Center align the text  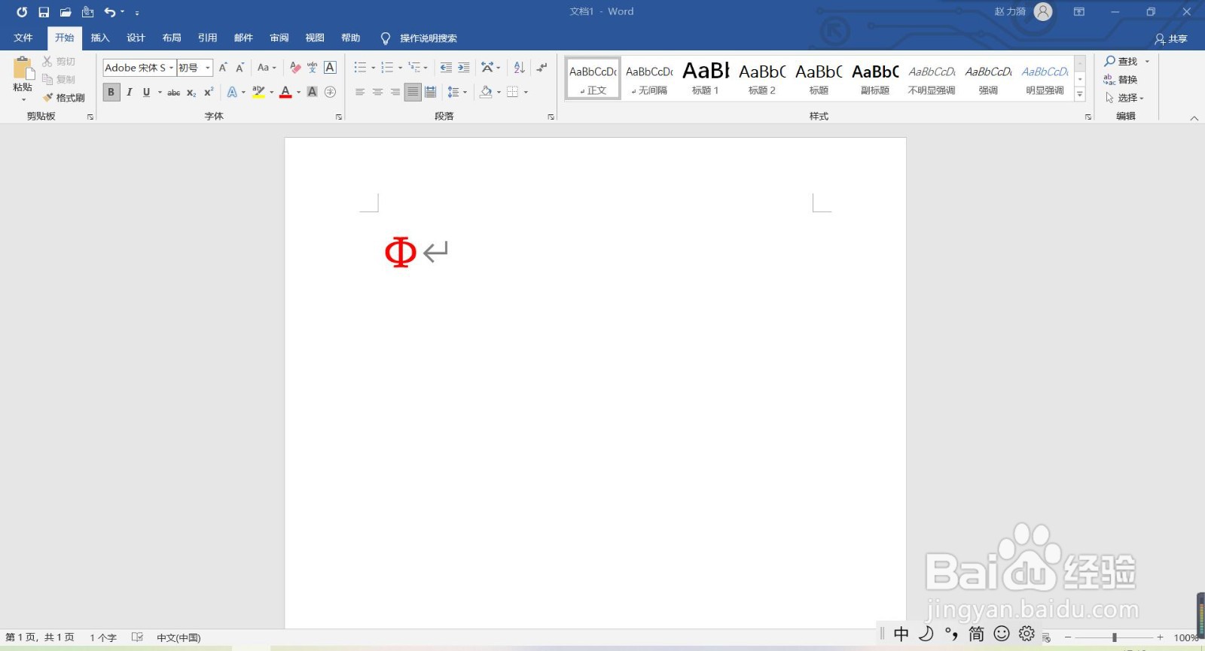pyautogui.click(x=377, y=93)
